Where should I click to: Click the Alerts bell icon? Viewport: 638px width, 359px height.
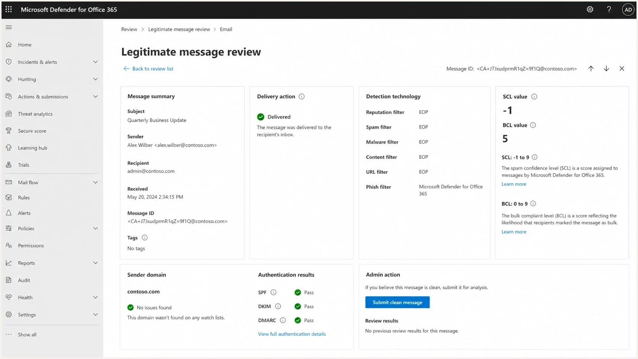pyautogui.click(x=9, y=213)
